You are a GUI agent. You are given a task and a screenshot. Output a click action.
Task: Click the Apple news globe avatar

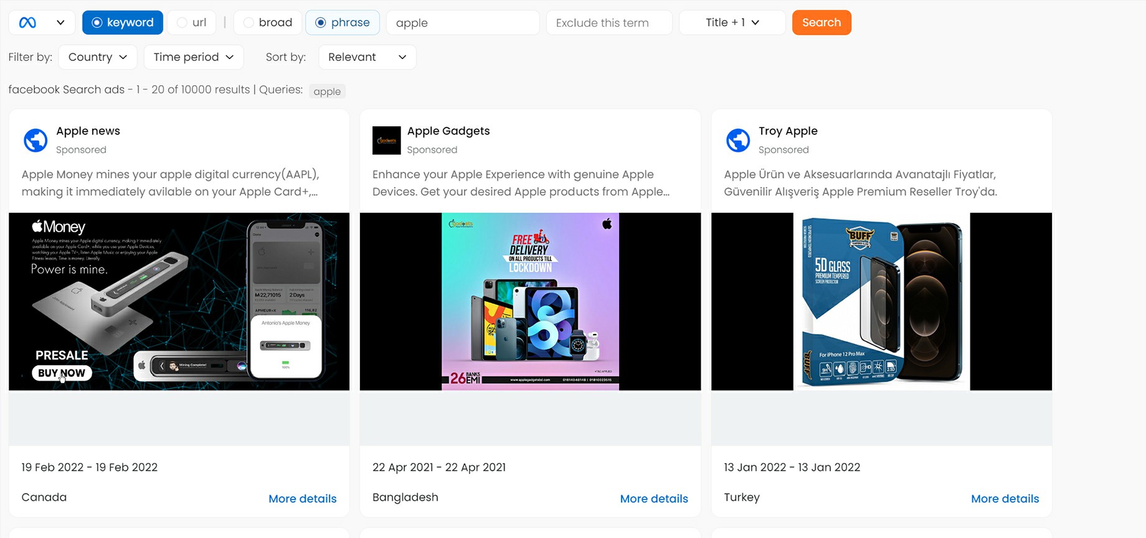tap(36, 141)
